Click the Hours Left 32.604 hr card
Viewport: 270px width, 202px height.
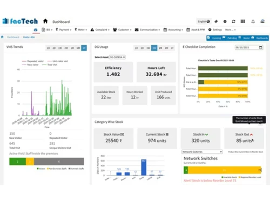coord(156,72)
